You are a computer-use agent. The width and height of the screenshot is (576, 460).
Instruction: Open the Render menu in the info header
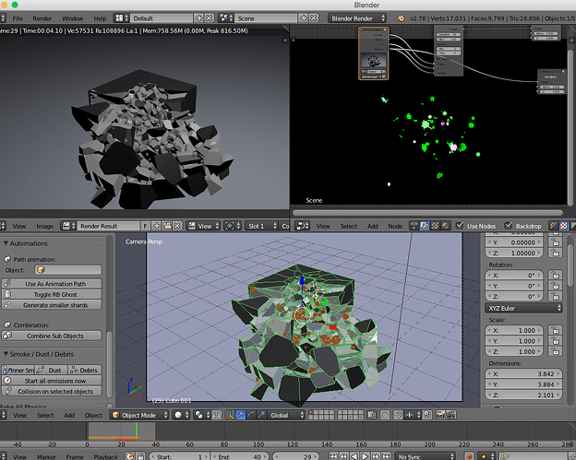pyautogui.click(x=42, y=18)
